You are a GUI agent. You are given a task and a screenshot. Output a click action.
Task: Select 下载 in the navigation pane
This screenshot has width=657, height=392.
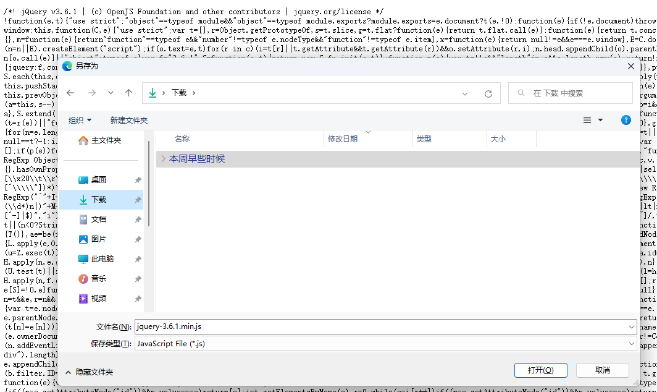point(101,200)
